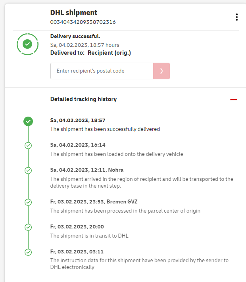Click the large green delivery successful icon
Screen dimensions: 246x282
27,44
